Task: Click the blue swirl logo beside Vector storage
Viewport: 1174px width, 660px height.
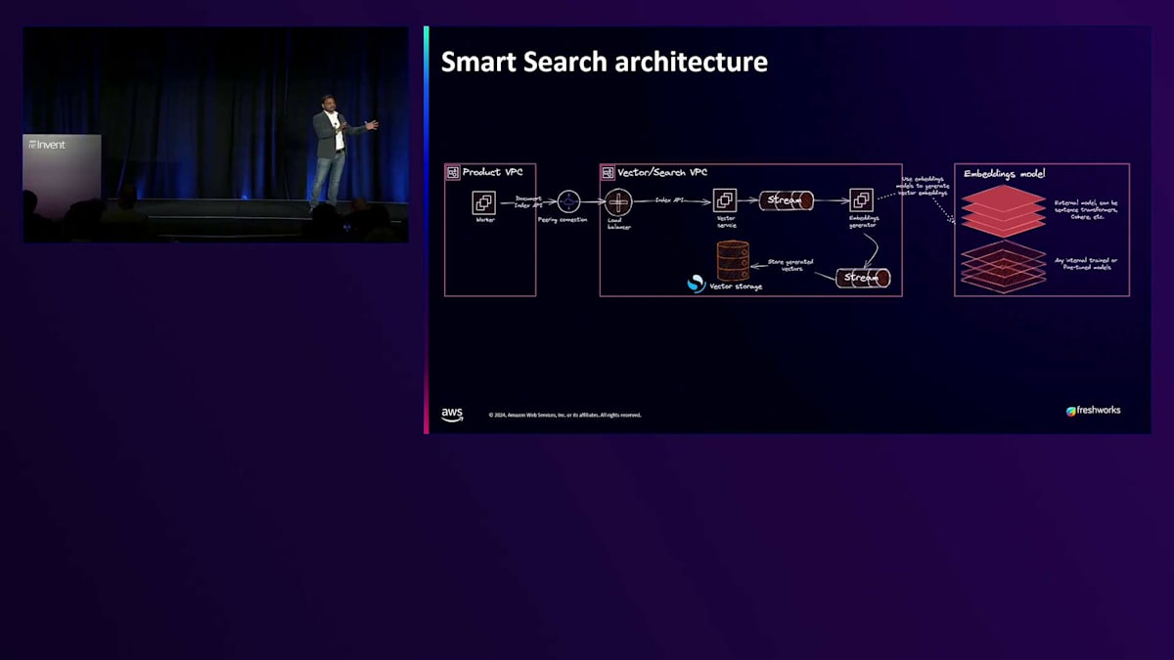Action: 696,285
